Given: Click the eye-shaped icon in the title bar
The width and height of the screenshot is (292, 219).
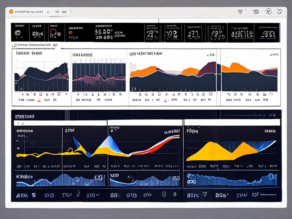Looking at the screenshot, I should coord(256,12).
